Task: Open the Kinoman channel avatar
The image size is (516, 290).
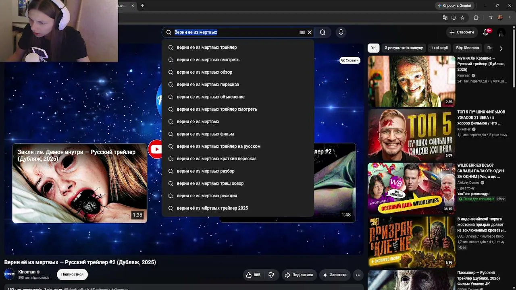Action: coord(10,274)
